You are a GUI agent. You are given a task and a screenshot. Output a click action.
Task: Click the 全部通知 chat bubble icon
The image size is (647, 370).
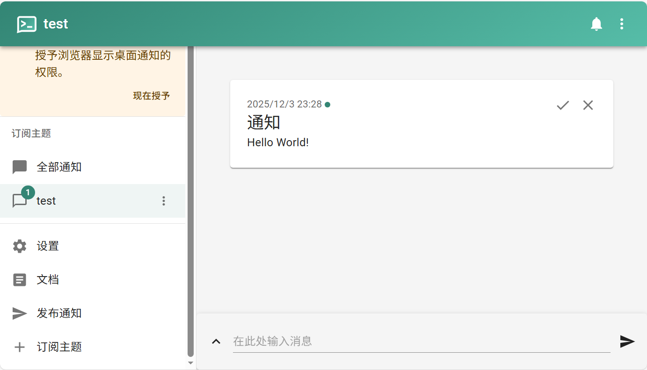(20, 167)
